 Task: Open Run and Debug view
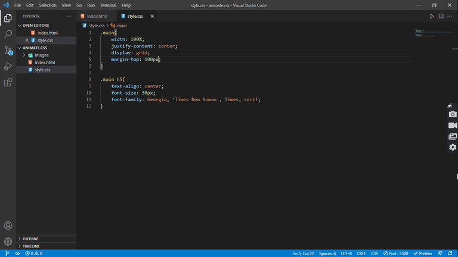point(8,67)
